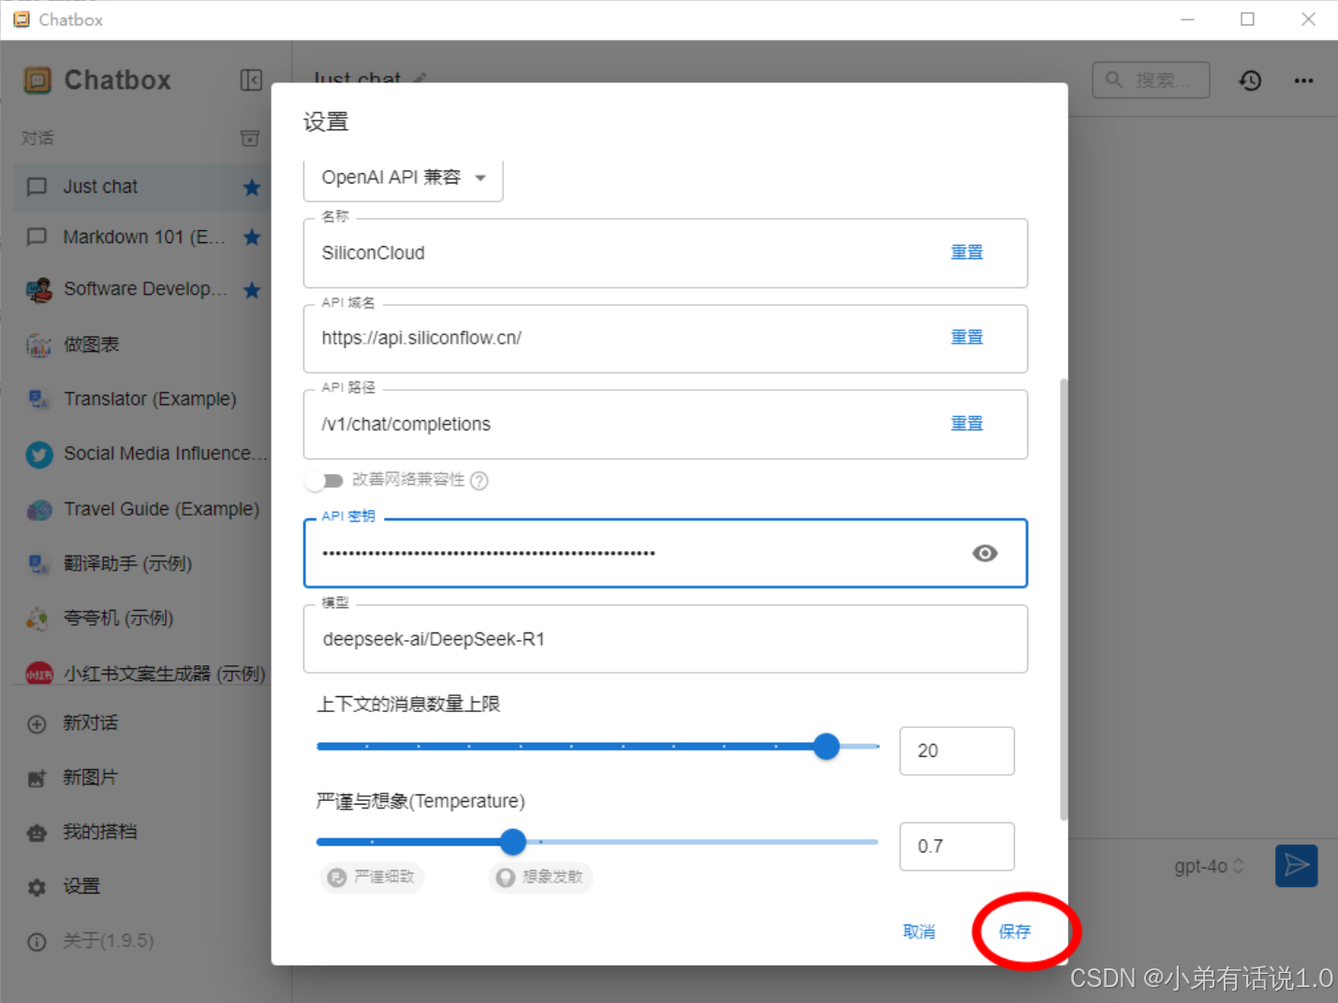
Task: Click the info icon beside 关于(1.9.5)
Action: 37,942
